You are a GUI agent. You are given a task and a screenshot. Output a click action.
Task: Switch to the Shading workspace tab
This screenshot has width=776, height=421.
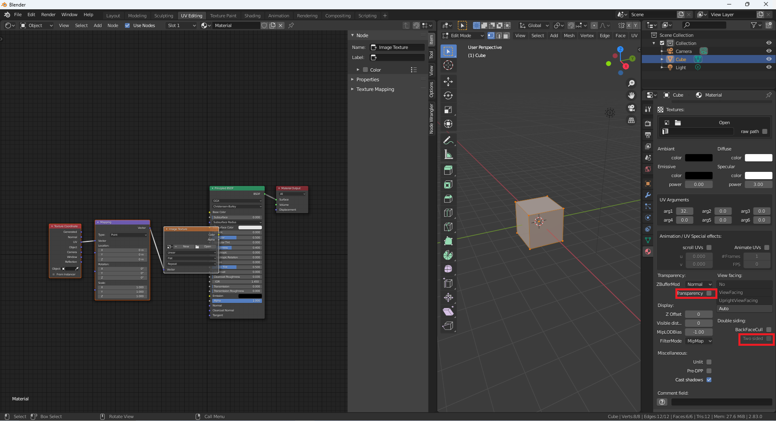[252, 16]
